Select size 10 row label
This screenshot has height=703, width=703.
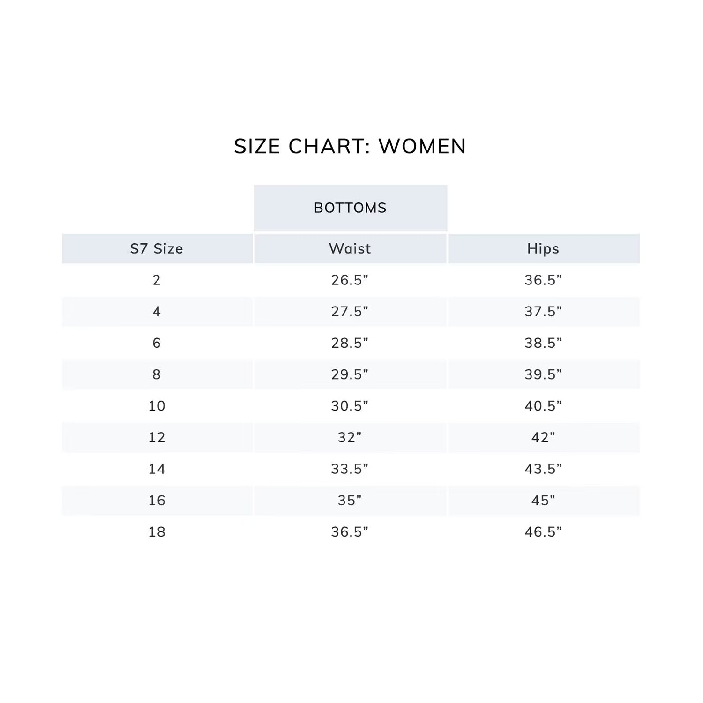point(157,405)
